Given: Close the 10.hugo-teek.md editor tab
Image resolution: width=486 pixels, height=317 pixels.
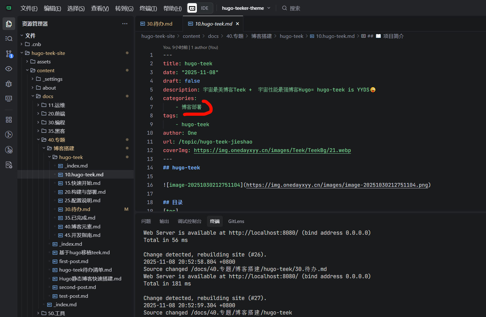Looking at the screenshot, I should (x=238, y=24).
